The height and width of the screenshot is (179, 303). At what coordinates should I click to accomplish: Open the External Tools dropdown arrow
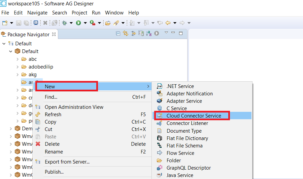[100, 23]
